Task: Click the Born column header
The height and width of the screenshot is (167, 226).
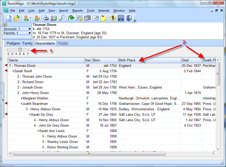Action: 105,60
